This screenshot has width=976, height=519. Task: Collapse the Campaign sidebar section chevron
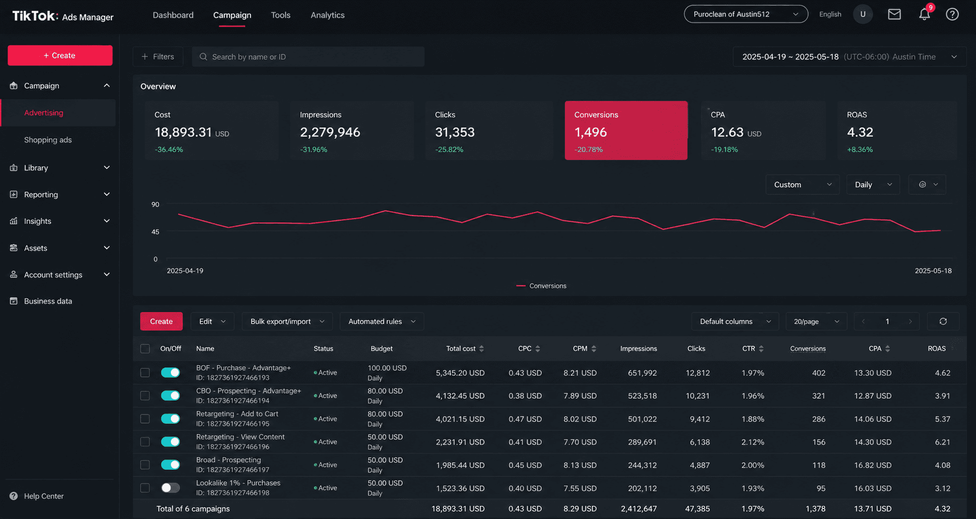107,86
